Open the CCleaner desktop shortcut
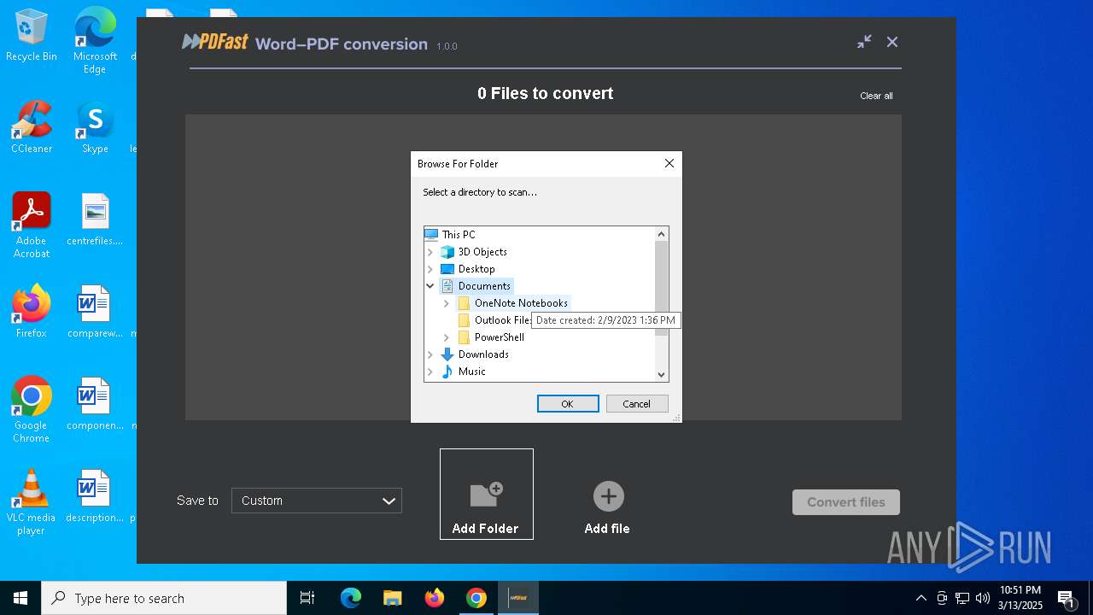The width and height of the screenshot is (1093, 615). point(32,127)
